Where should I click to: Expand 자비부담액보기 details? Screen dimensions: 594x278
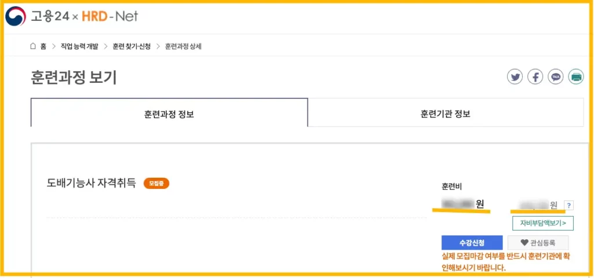543,223
